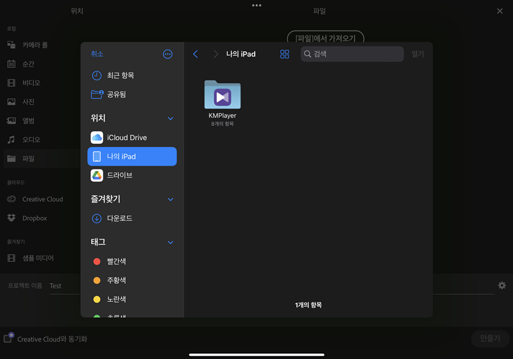This screenshot has width=513, height=359.
Task: Open the KMPlayer folder
Action: coord(223,95)
